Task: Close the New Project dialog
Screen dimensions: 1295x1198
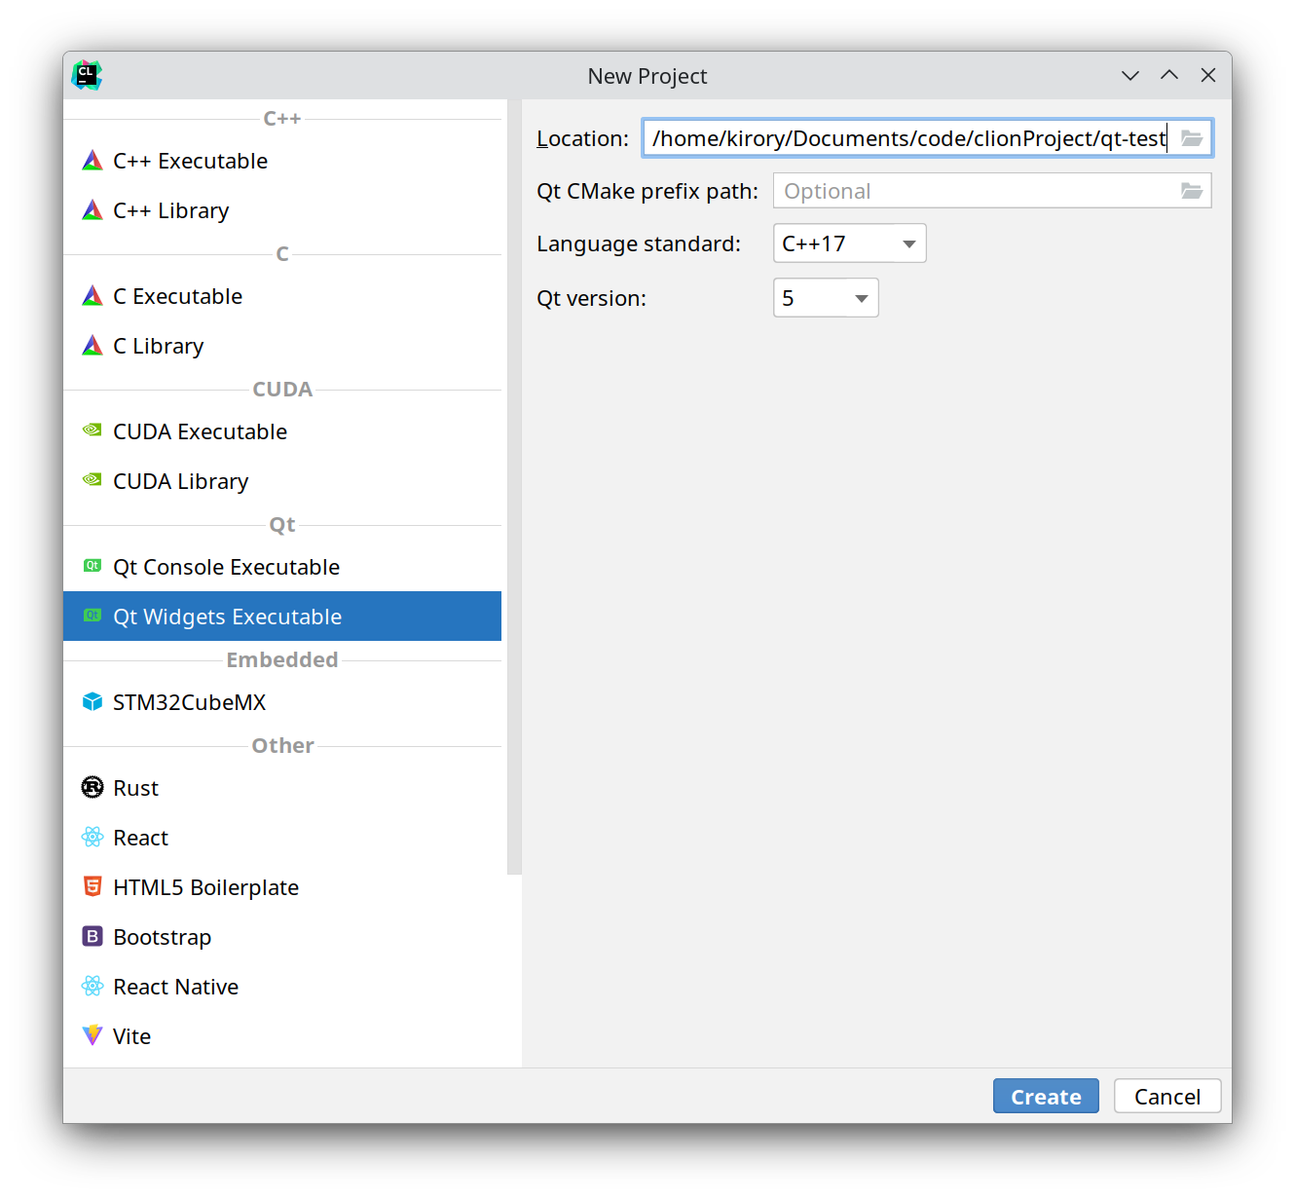Action: [1208, 75]
